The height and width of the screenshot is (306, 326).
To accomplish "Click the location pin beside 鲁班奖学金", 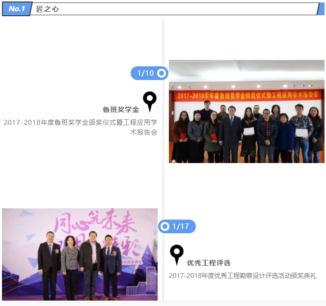I will coord(149,101).
